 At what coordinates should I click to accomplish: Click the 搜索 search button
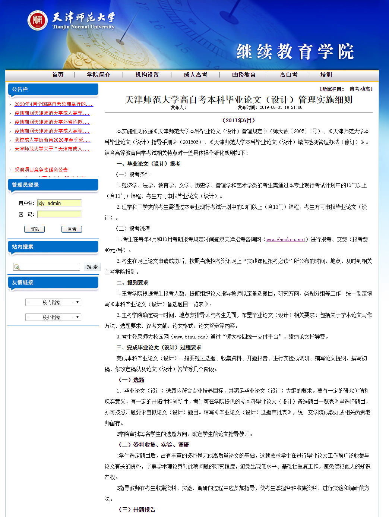pos(92,267)
